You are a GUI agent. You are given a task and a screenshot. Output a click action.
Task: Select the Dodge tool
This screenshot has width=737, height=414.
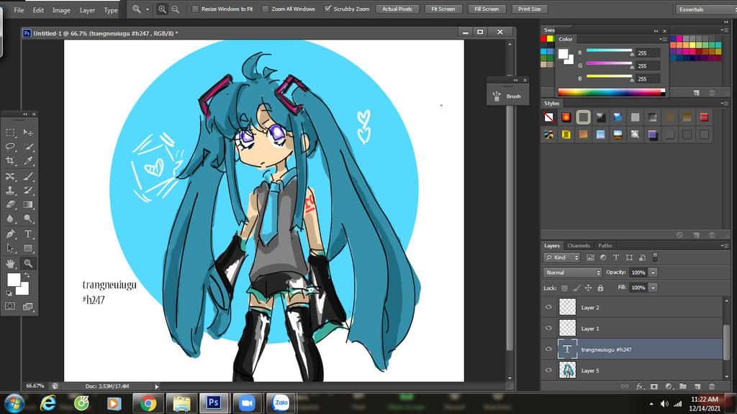pyautogui.click(x=28, y=218)
